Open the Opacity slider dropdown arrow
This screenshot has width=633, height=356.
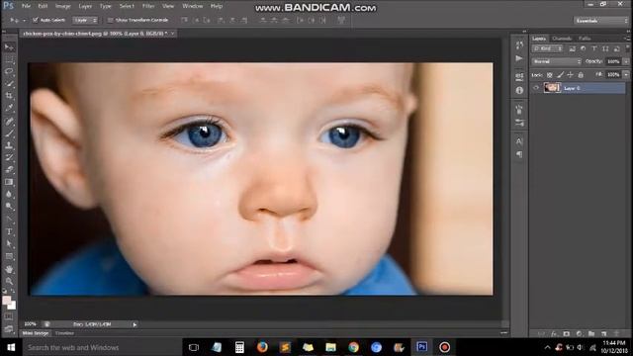pos(626,61)
